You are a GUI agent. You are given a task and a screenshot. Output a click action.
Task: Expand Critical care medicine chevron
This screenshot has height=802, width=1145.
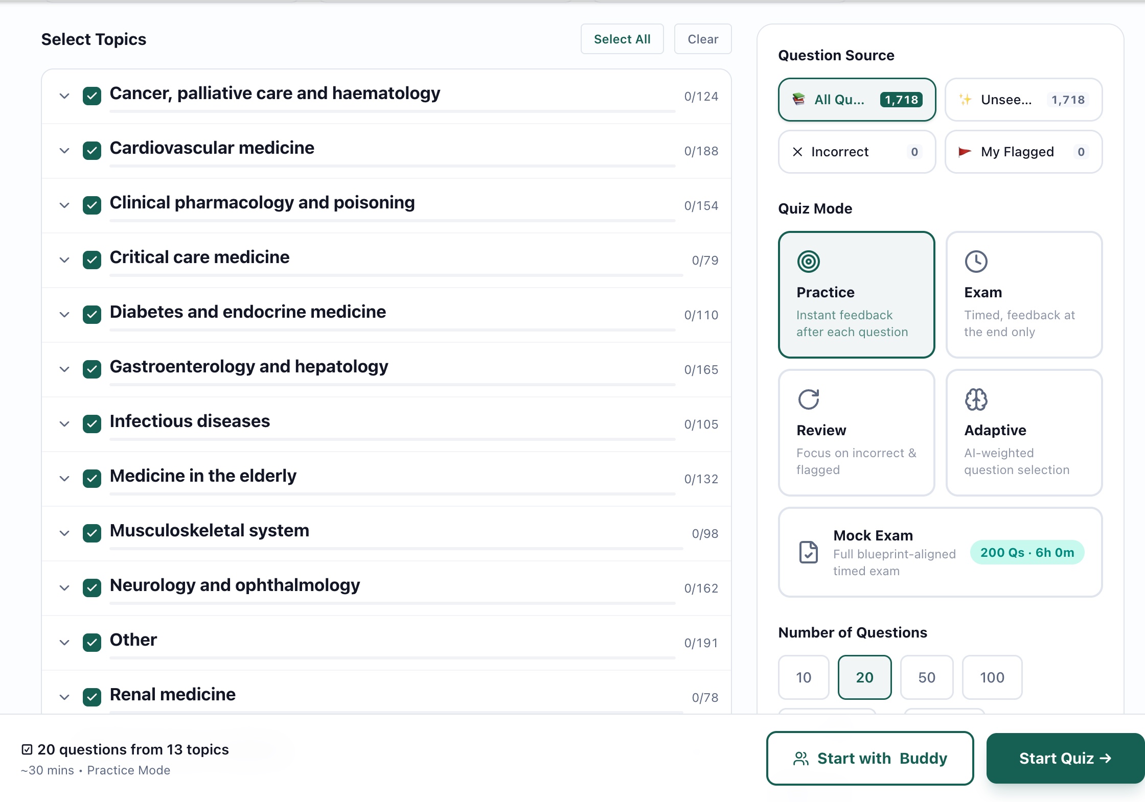pos(64,260)
